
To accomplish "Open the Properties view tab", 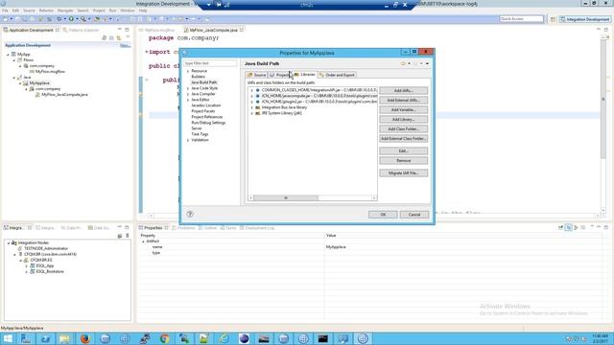I will (153, 228).
